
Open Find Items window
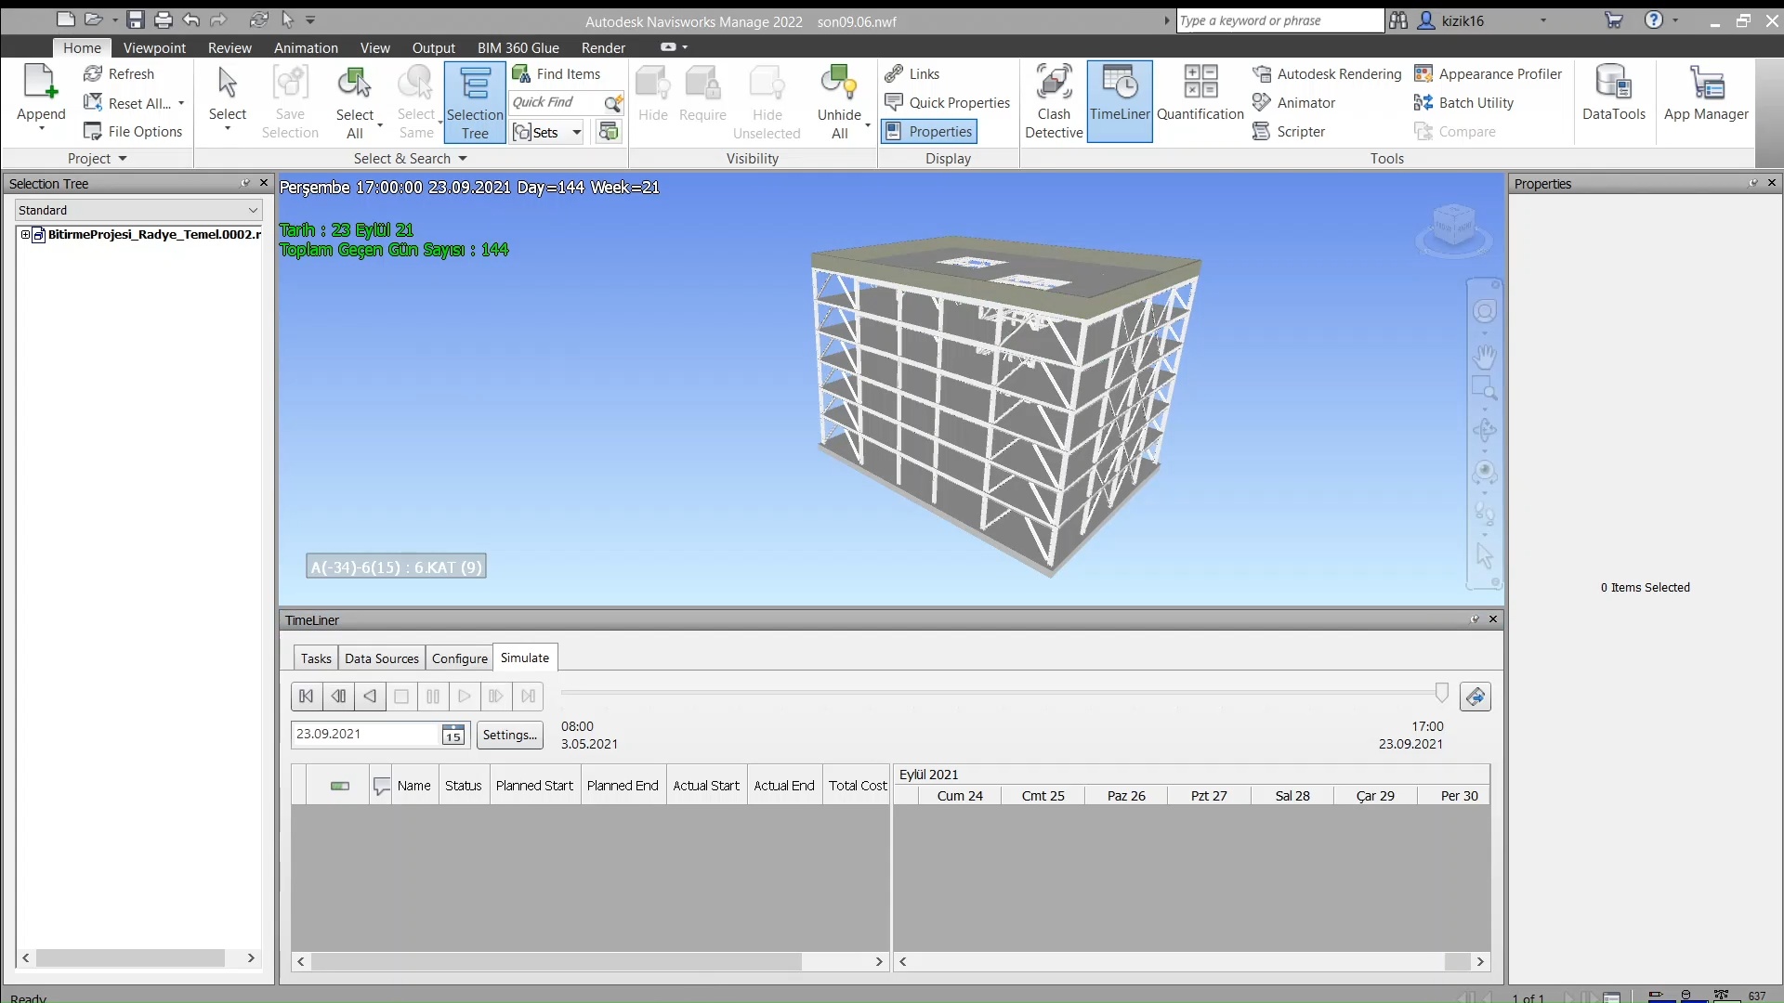(x=557, y=74)
